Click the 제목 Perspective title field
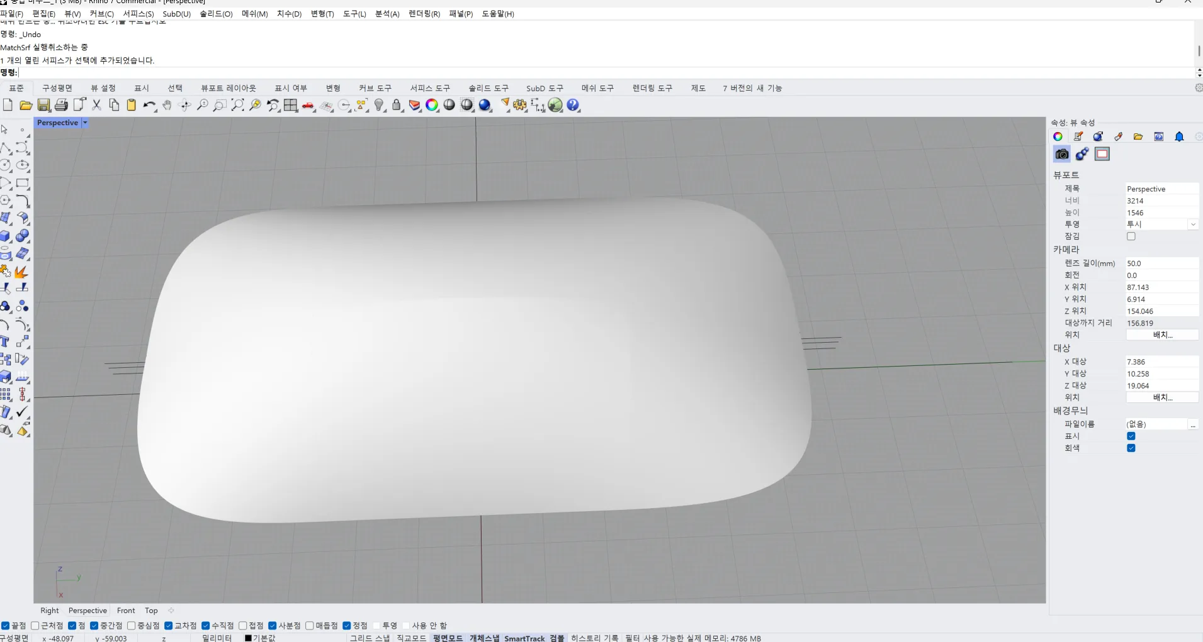Image resolution: width=1203 pixels, height=642 pixels. [1162, 189]
